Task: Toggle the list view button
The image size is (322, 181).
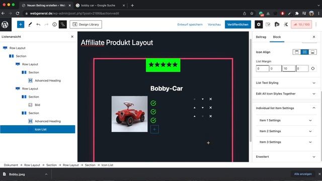Action: [62, 25]
